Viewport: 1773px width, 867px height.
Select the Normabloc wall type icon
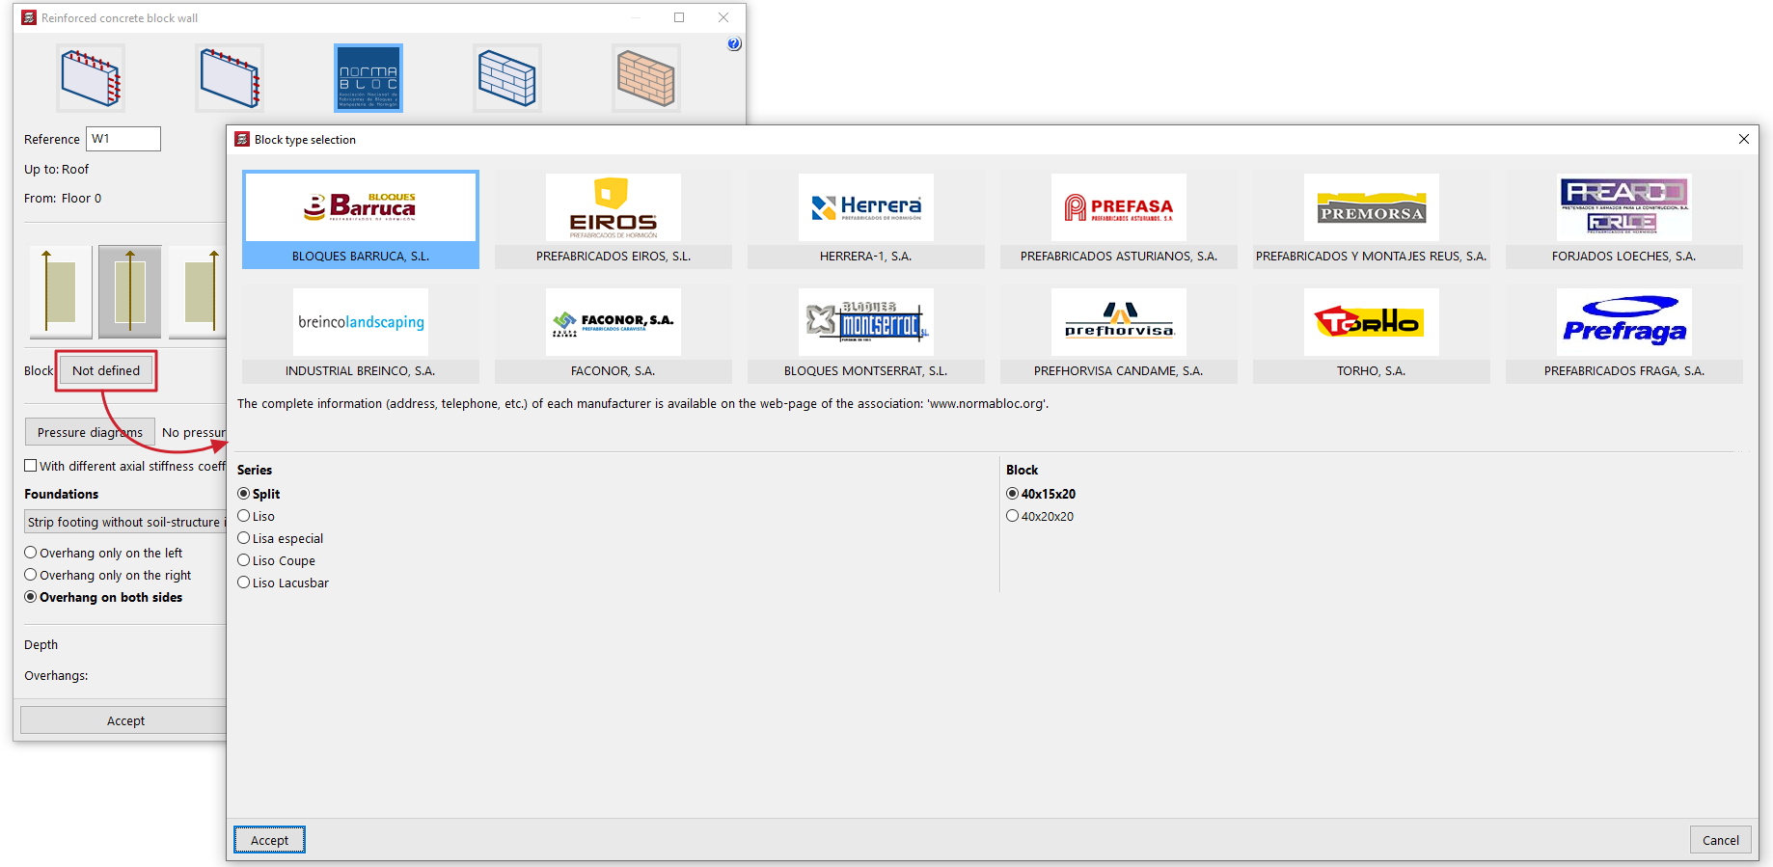pyautogui.click(x=368, y=78)
